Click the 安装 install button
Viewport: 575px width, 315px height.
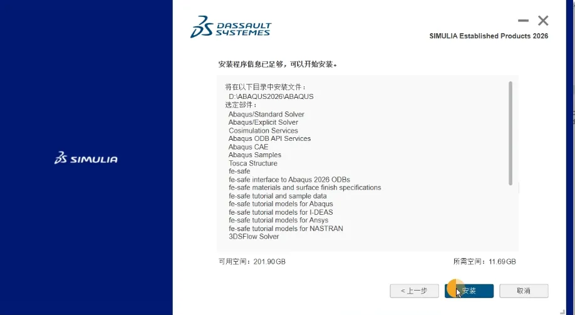tap(469, 291)
